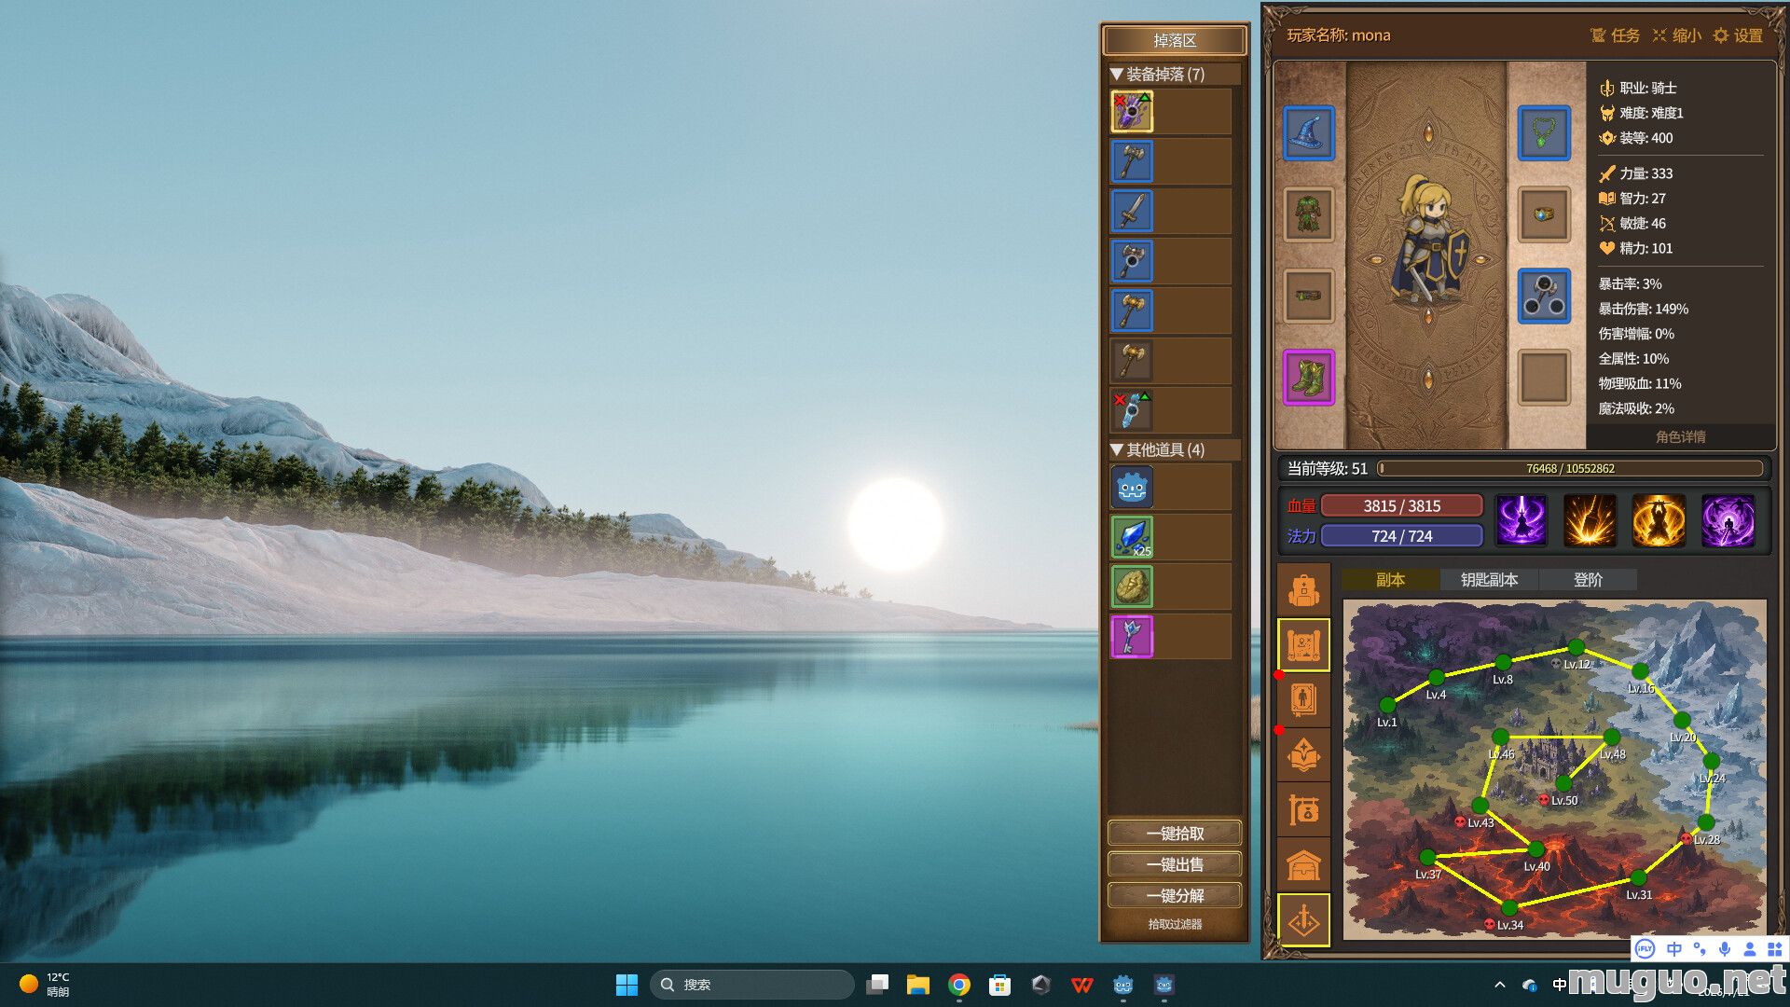Open 角色详情 character details
This screenshot has width=1790, height=1007.
[x=1680, y=436]
